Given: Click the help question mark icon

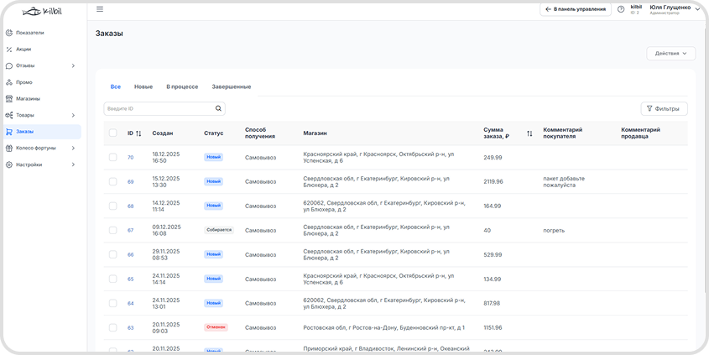Looking at the screenshot, I should [x=621, y=9].
